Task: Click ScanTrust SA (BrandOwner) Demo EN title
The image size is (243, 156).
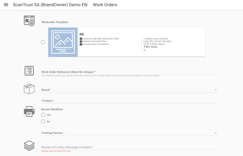Action: 50,5
